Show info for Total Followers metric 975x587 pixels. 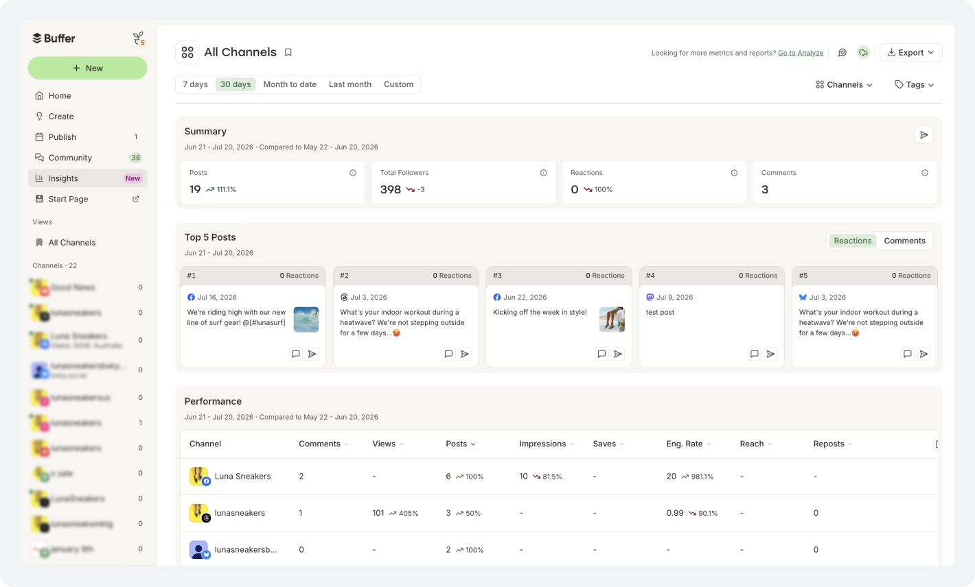pos(544,173)
